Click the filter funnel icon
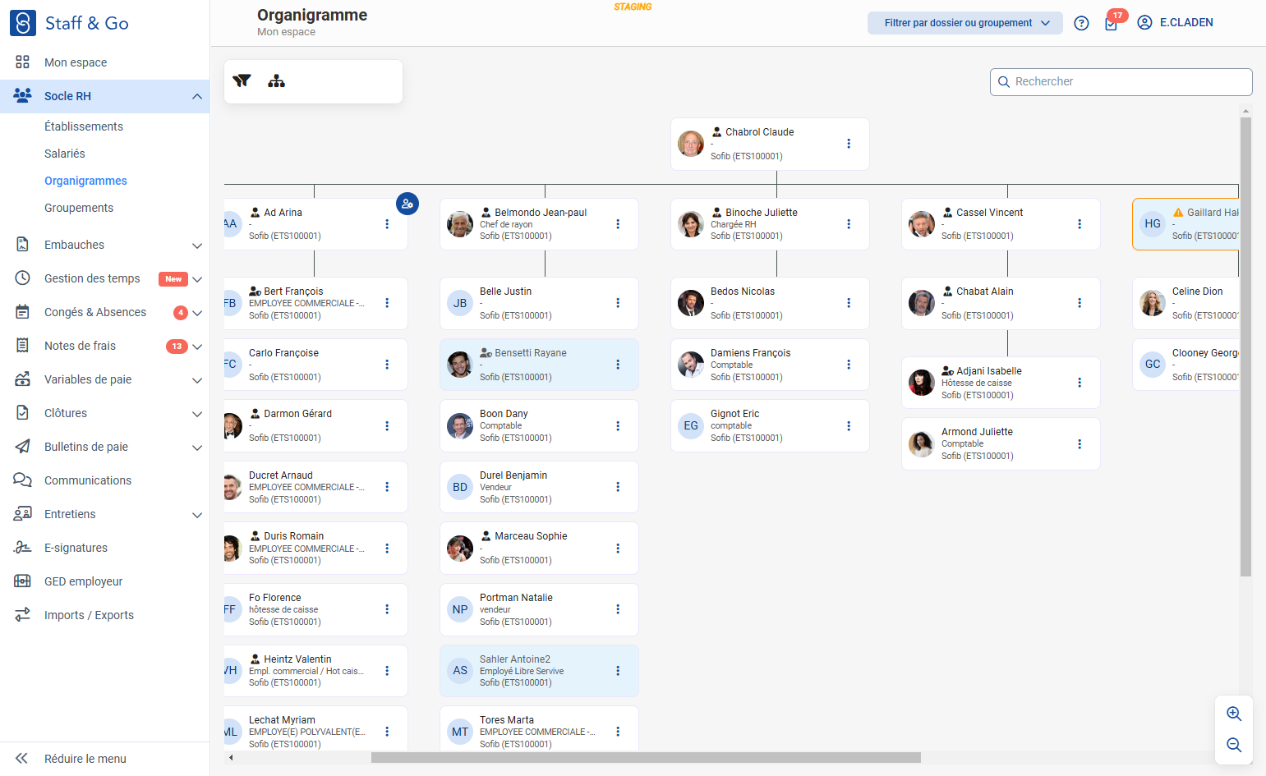Screen dimensions: 1266x776 click(242, 80)
